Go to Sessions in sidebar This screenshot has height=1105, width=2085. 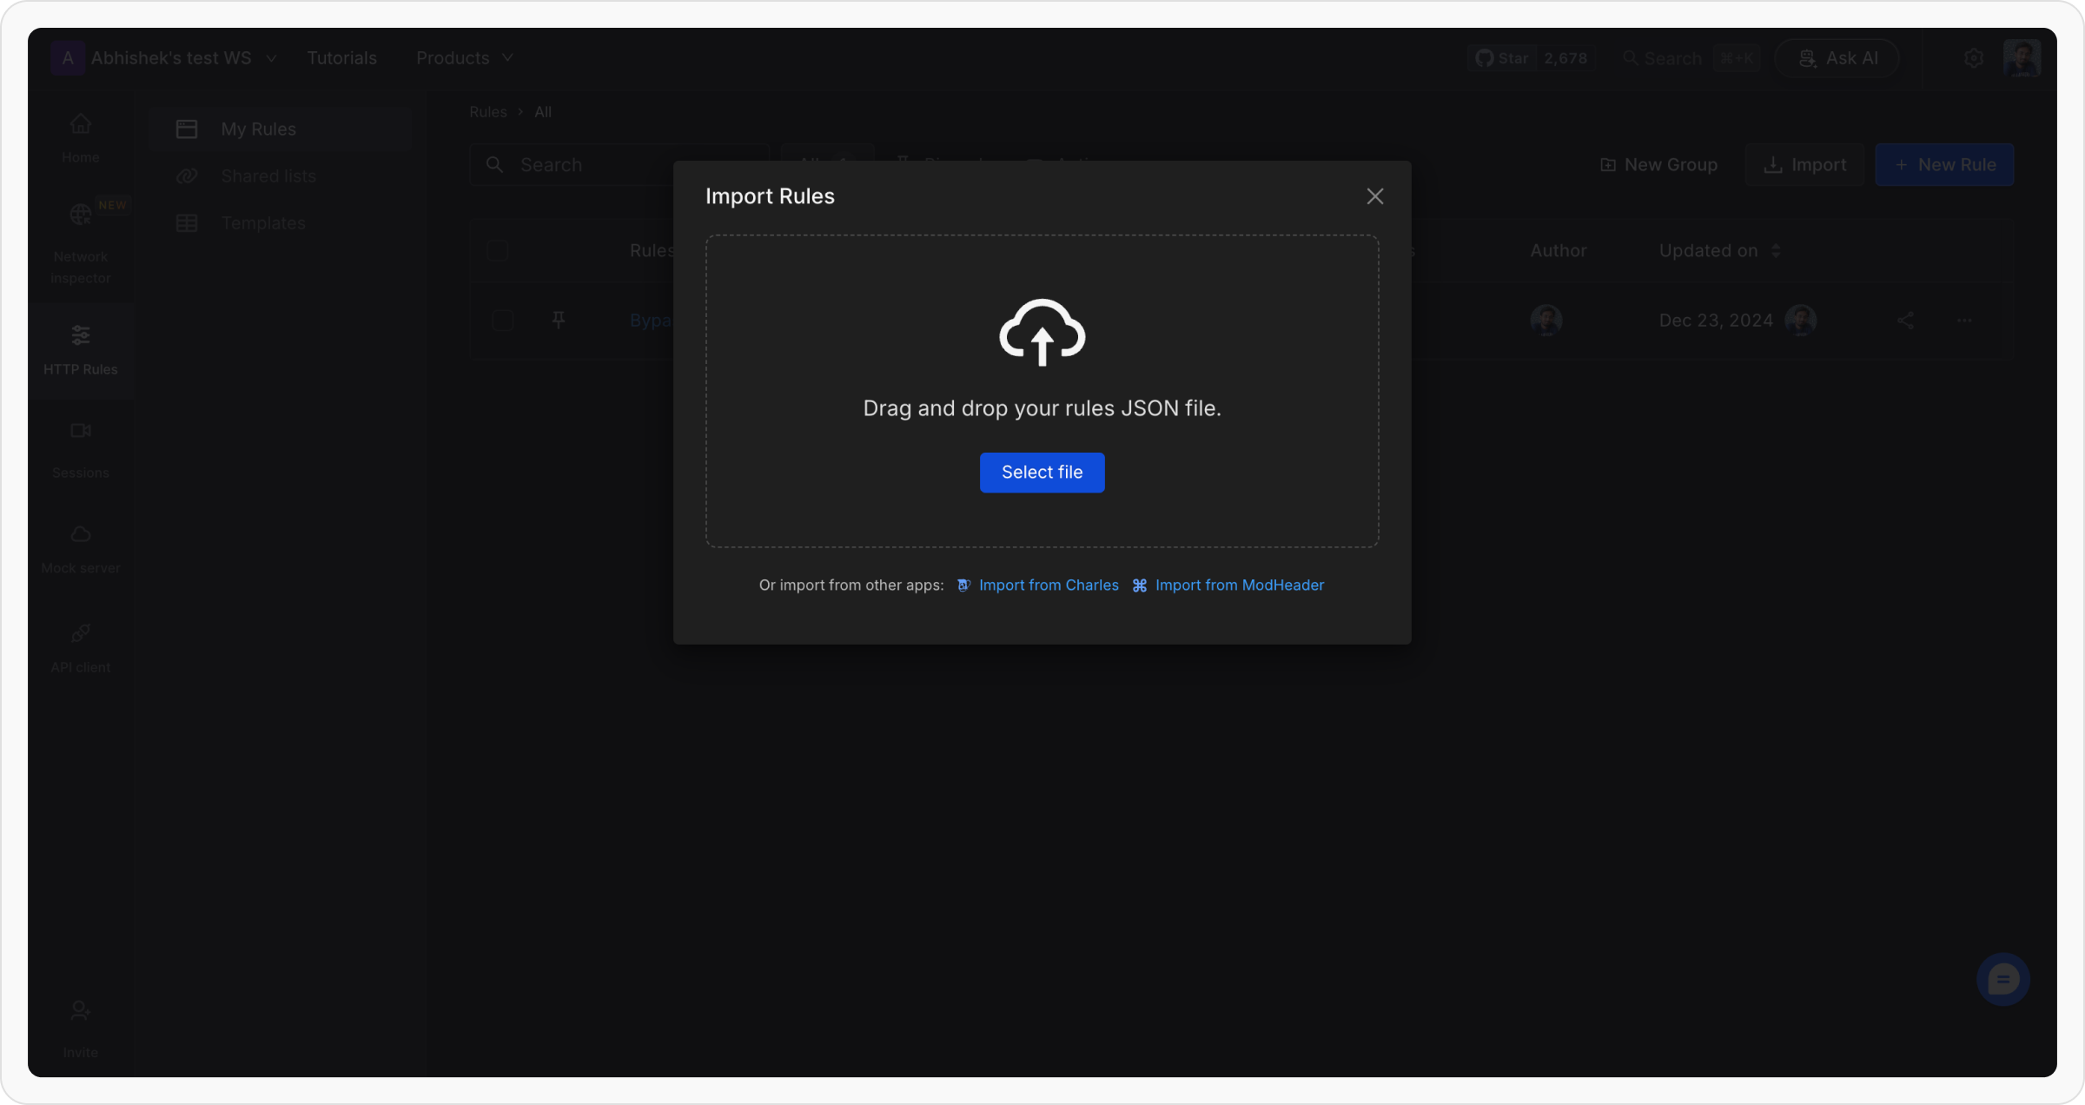click(80, 449)
